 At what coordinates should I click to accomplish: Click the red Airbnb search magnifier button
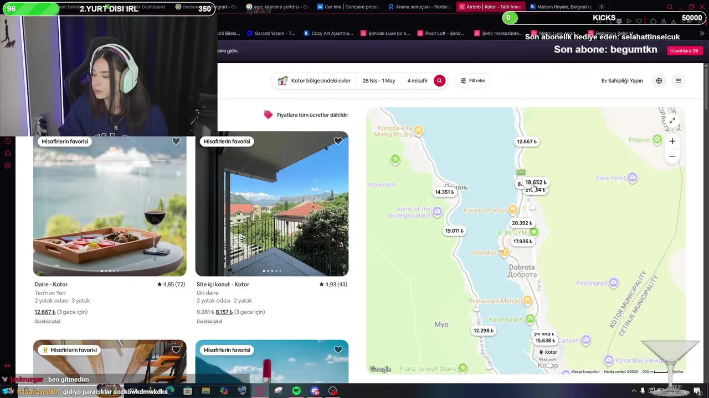point(439,81)
